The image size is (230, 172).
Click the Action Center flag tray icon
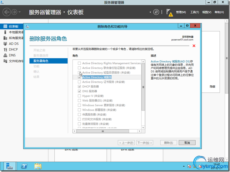pos(189,166)
